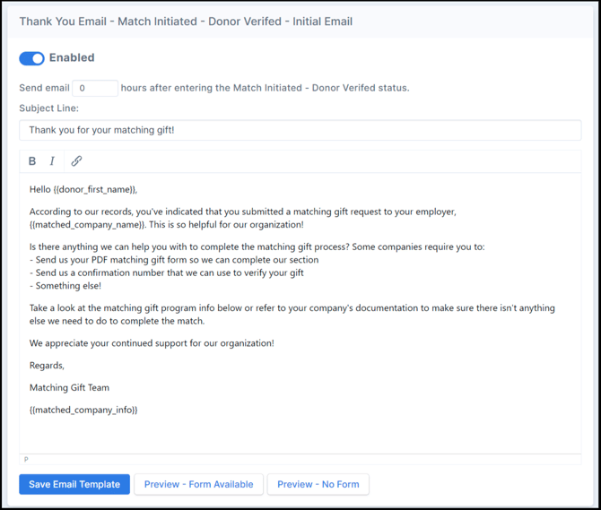
Task: Click the "Enabled" label text
Action: [x=72, y=58]
